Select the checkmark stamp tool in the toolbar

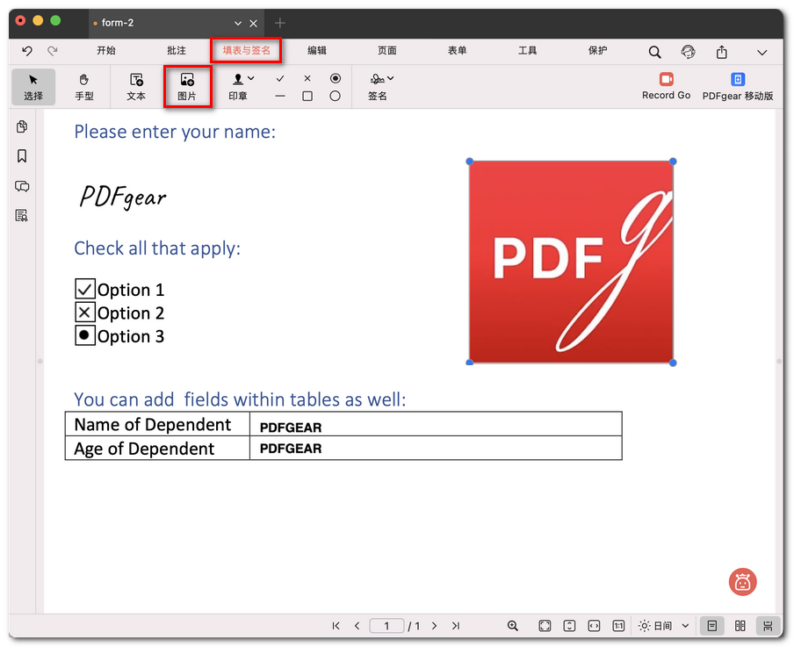point(280,78)
